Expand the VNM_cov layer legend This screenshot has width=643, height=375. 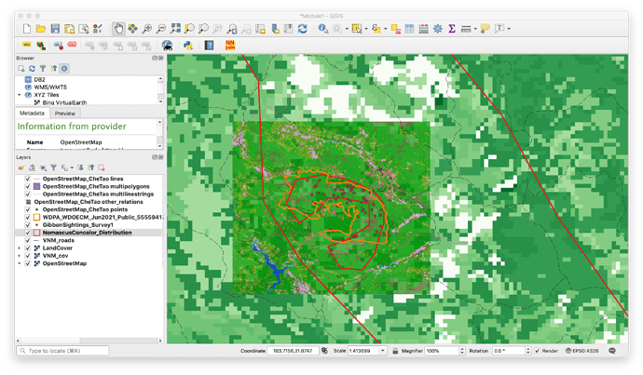(x=20, y=256)
